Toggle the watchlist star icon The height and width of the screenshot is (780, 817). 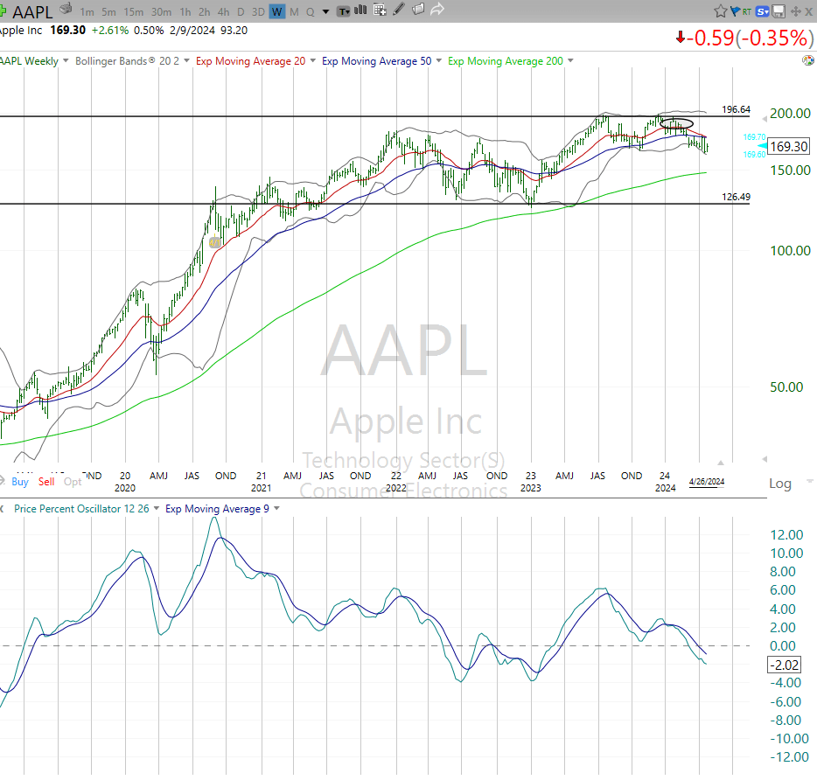point(720,10)
